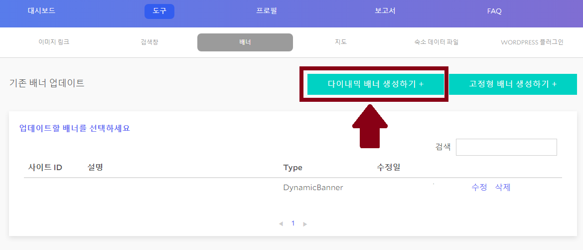Select page 1 in pagination

(x=293, y=224)
